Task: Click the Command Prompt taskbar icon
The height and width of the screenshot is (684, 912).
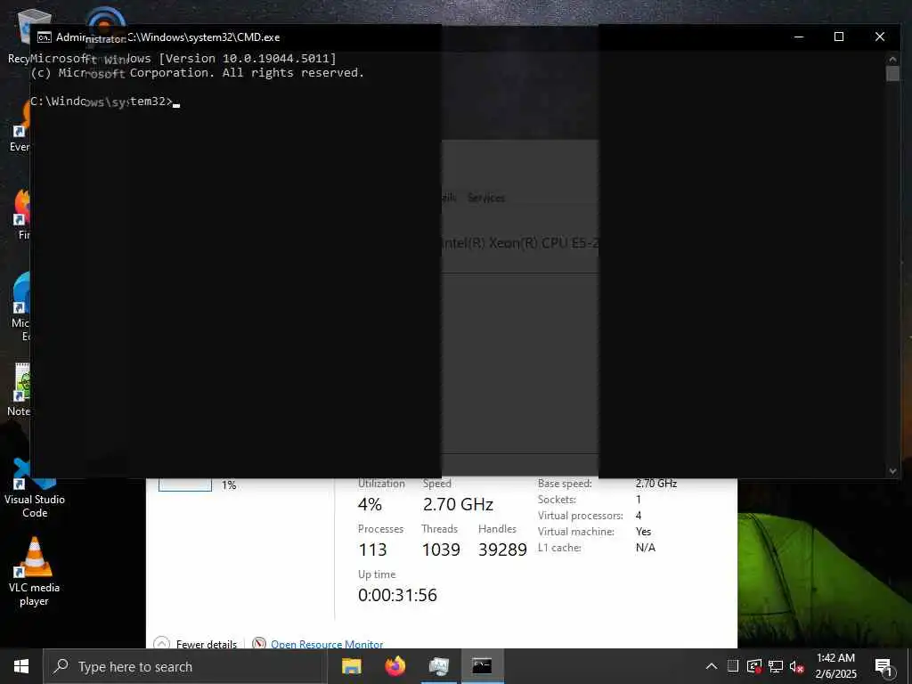Action: pos(482,666)
